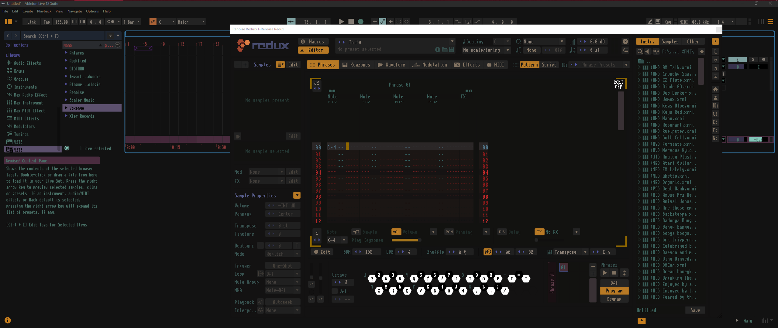Switch to the Keyzones tab
Image resolution: width=778 pixels, height=328 pixels.
click(356, 65)
